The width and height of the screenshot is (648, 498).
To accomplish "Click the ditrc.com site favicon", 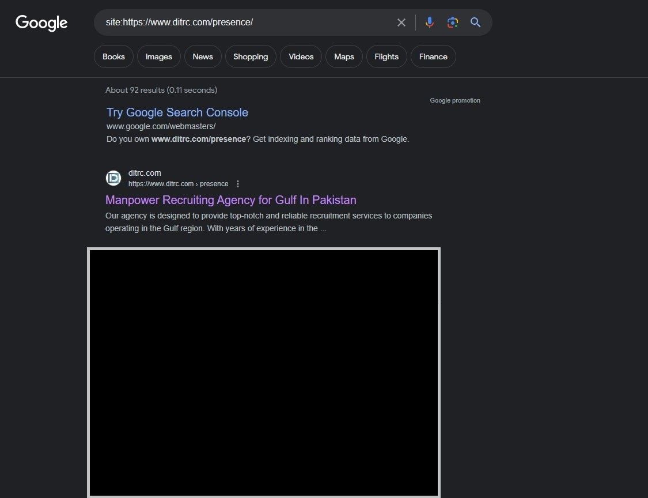I will [x=113, y=178].
